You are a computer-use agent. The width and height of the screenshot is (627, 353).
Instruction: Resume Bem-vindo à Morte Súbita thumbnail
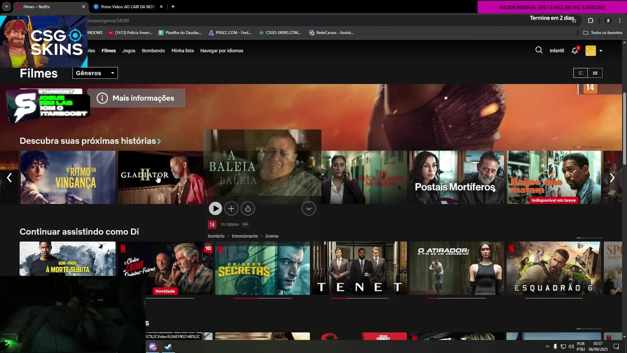coord(68,259)
